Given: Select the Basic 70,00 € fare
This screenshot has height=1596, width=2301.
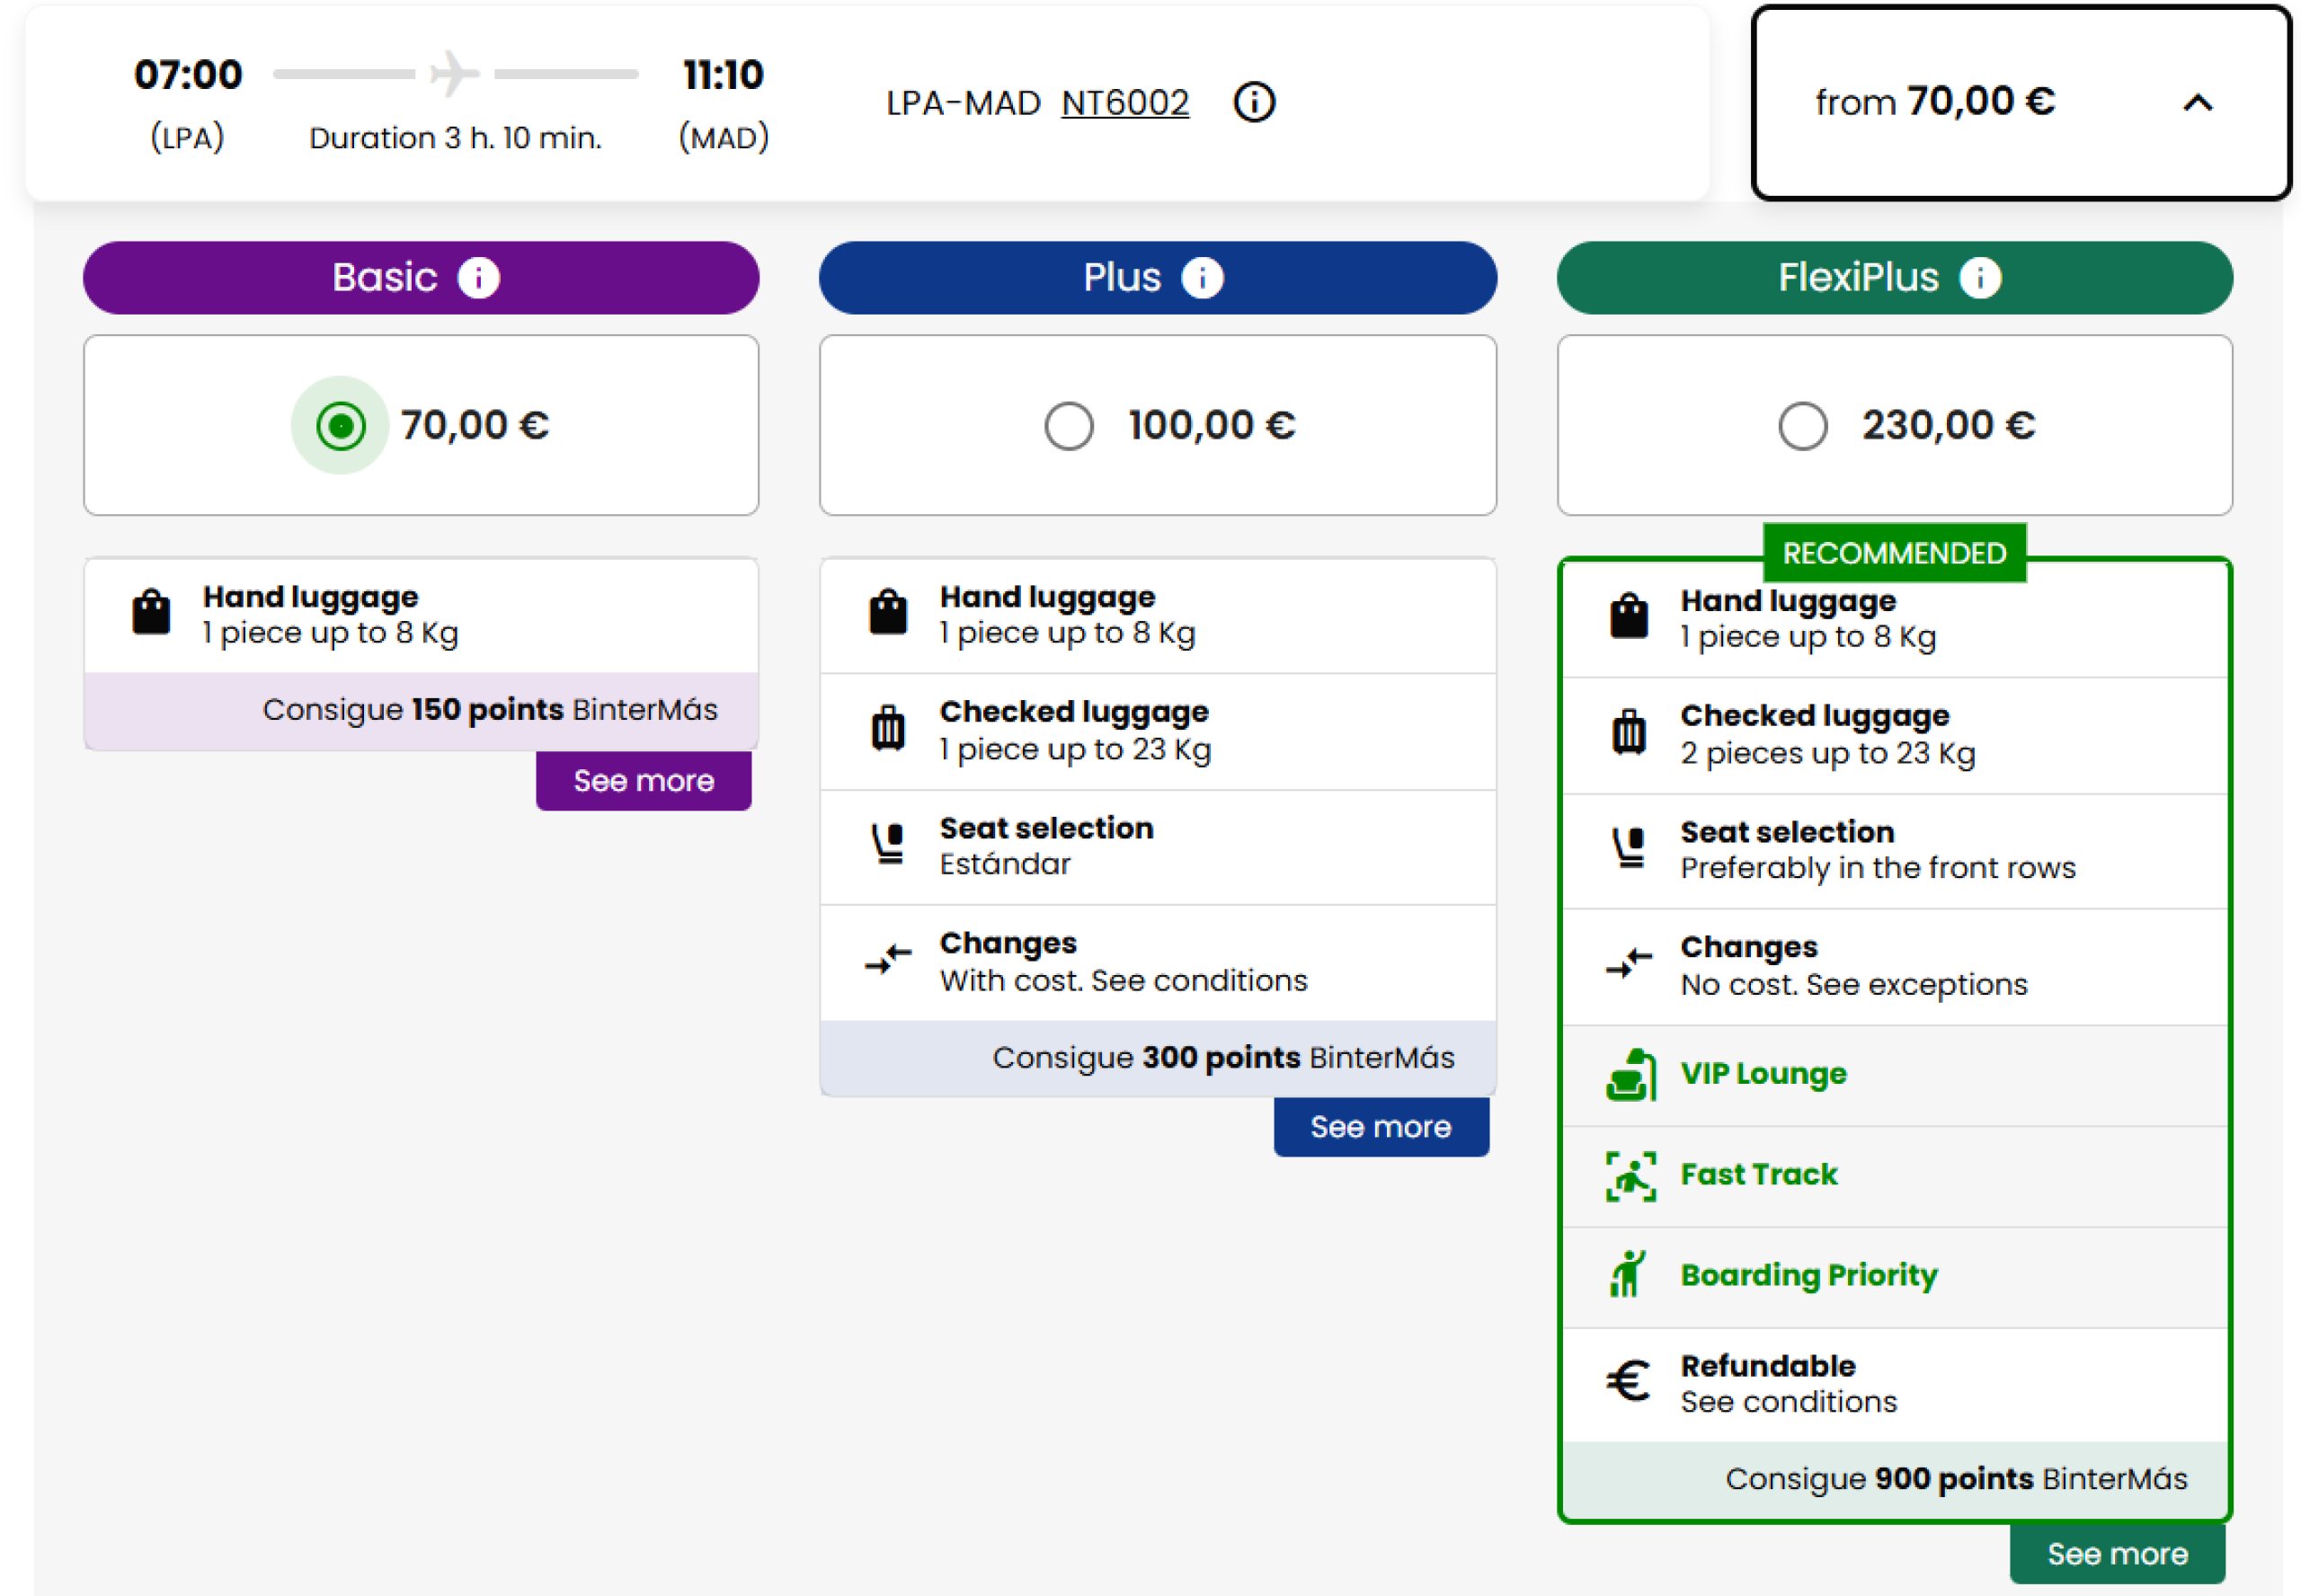Looking at the screenshot, I should [x=340, y=426].
